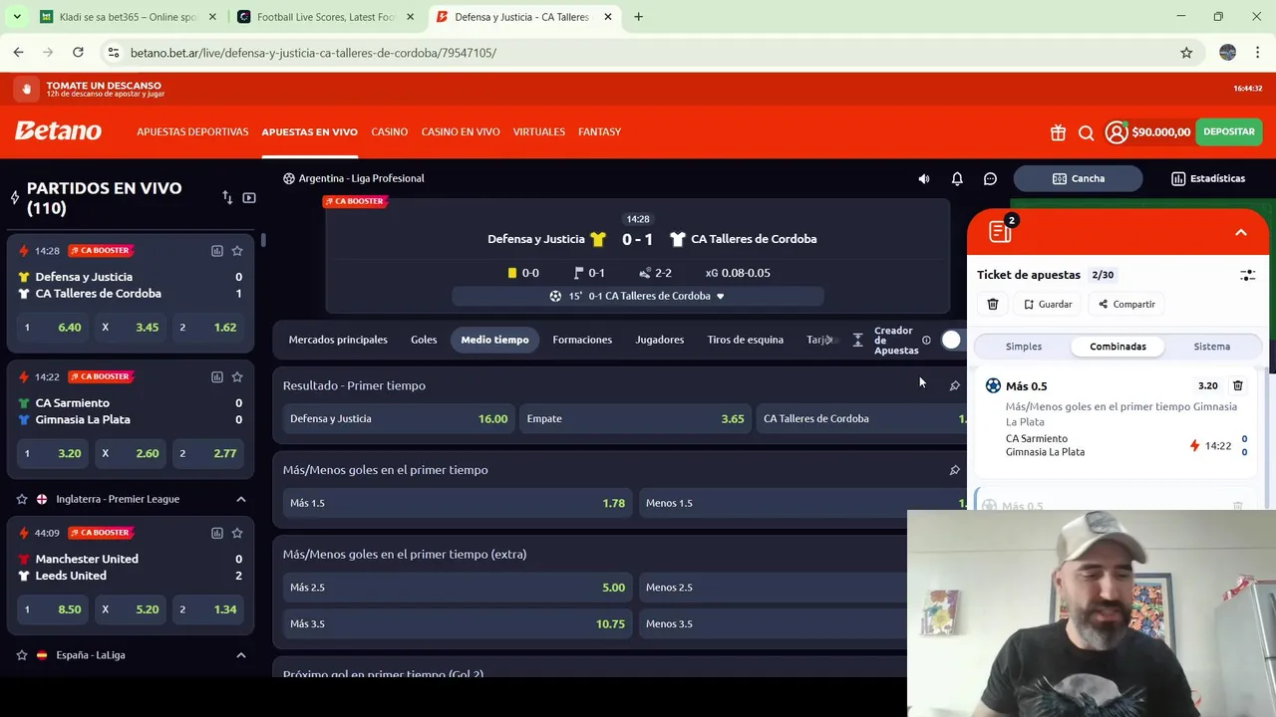Open match notifications bell icon
The height and width of the screenshot is (717, 1276).
pyautogui.click(x=957, y=179)
